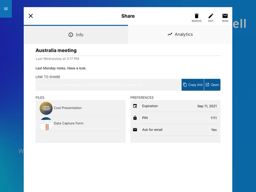Click the Last Monday notes message text
This screenshot has width=256, height=192.
click(x=61, y=68)
